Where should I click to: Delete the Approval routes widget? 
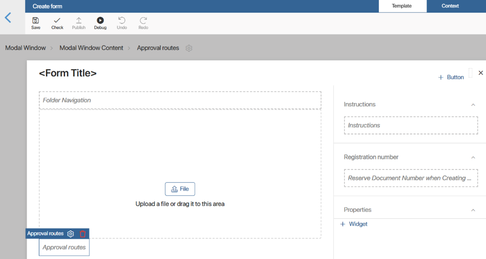83,234
